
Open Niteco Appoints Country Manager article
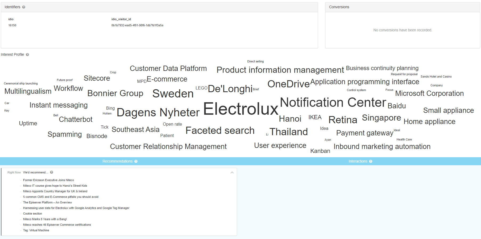[x=55, y=191]
